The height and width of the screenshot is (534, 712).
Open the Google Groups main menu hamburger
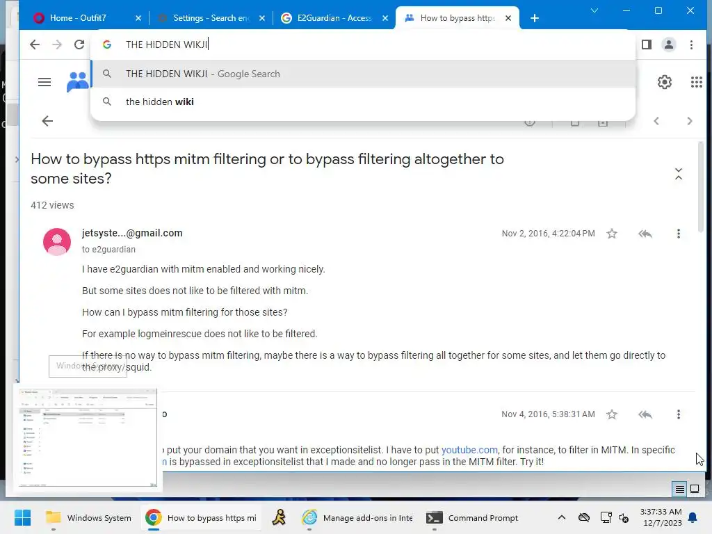click(44, 82)
